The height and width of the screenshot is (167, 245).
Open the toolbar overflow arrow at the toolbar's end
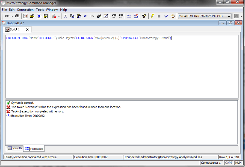241,16
